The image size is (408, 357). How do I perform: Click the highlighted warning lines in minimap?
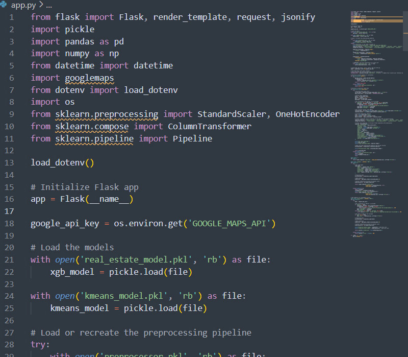367,20
